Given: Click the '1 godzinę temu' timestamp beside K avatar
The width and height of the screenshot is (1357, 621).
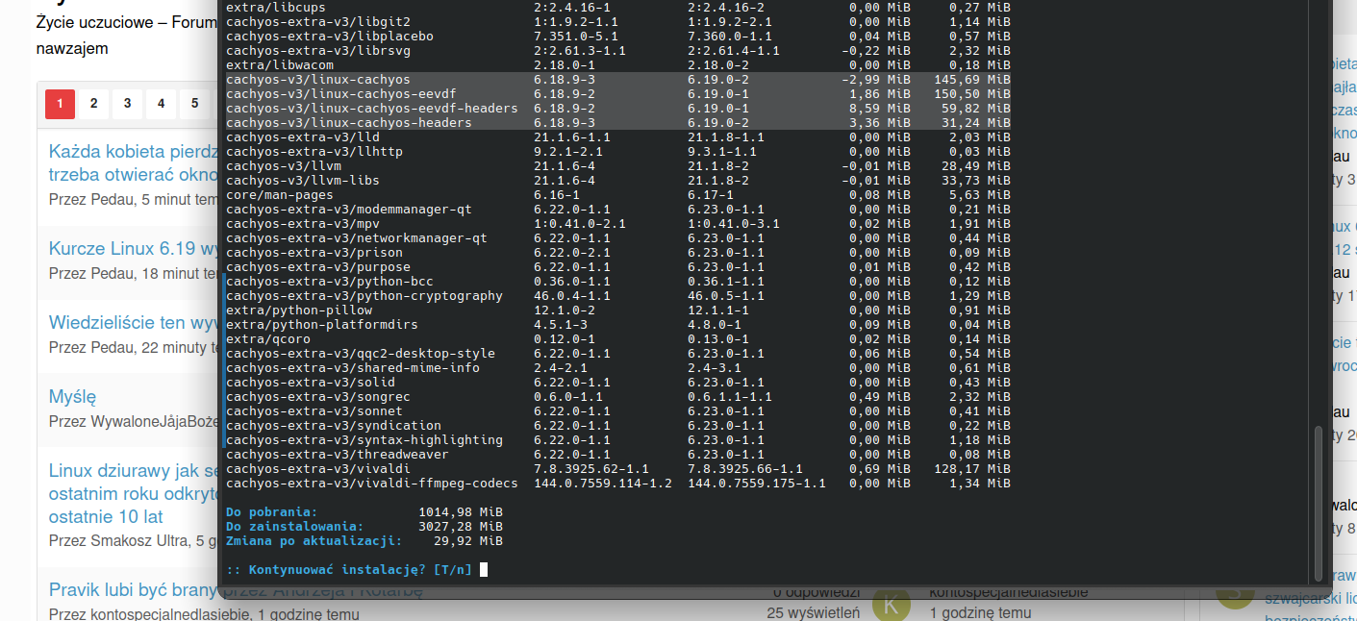Looking at the screenshot, I should [980, 612].
